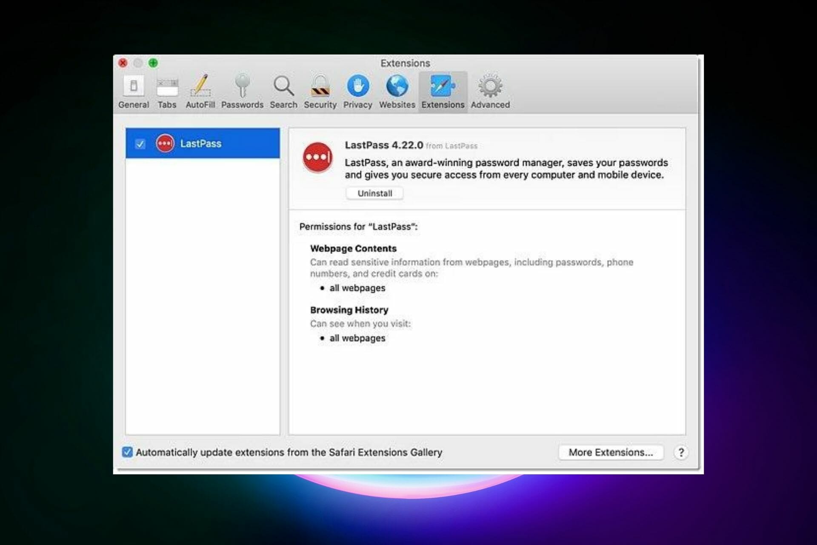This screenshot has height=545, width=817.
Task: Click the help question mark button
Action: coord(681,452)
